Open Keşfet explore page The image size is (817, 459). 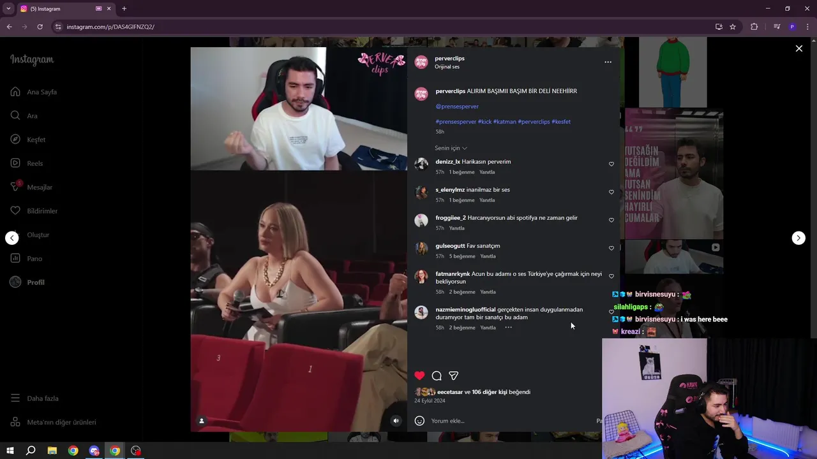click(28, 140)
